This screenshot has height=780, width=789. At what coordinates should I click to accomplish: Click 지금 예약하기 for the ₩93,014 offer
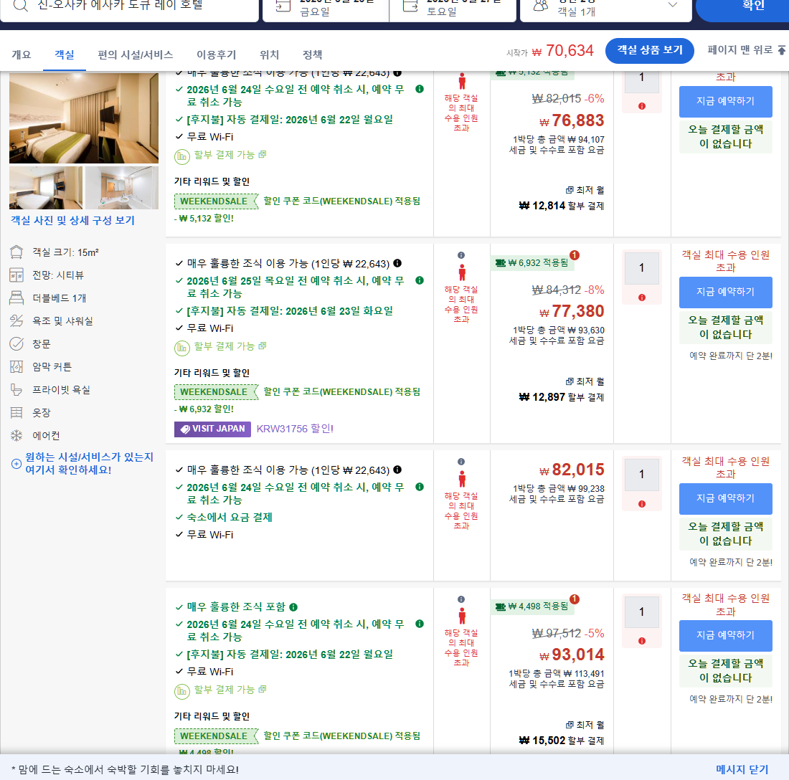[726, 636]
